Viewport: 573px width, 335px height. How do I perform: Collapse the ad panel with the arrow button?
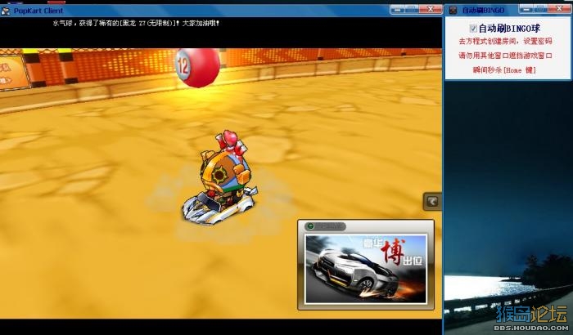click(x=432, y=202)
